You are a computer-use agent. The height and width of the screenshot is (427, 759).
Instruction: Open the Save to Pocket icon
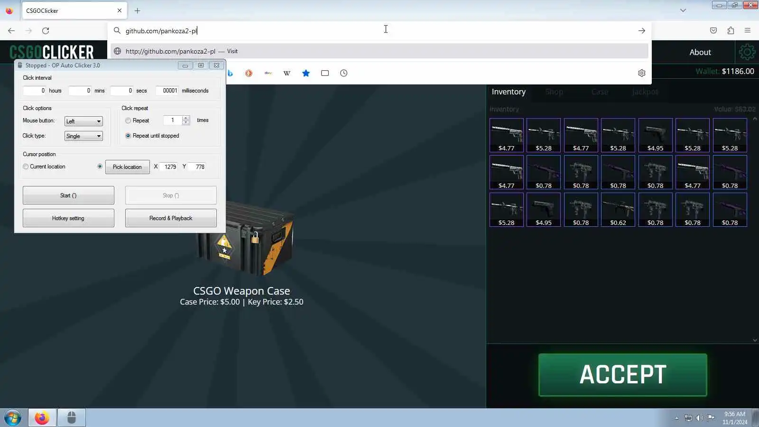tap(713, 31)
